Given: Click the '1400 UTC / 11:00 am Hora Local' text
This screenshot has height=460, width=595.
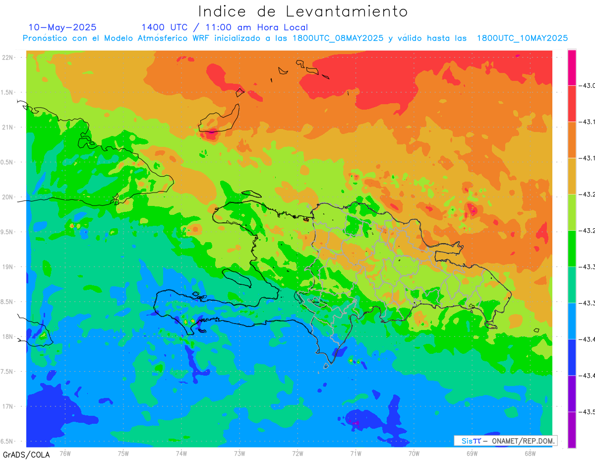Looking at the screenshot, I should pyautogui.click(x=225, y=27).
